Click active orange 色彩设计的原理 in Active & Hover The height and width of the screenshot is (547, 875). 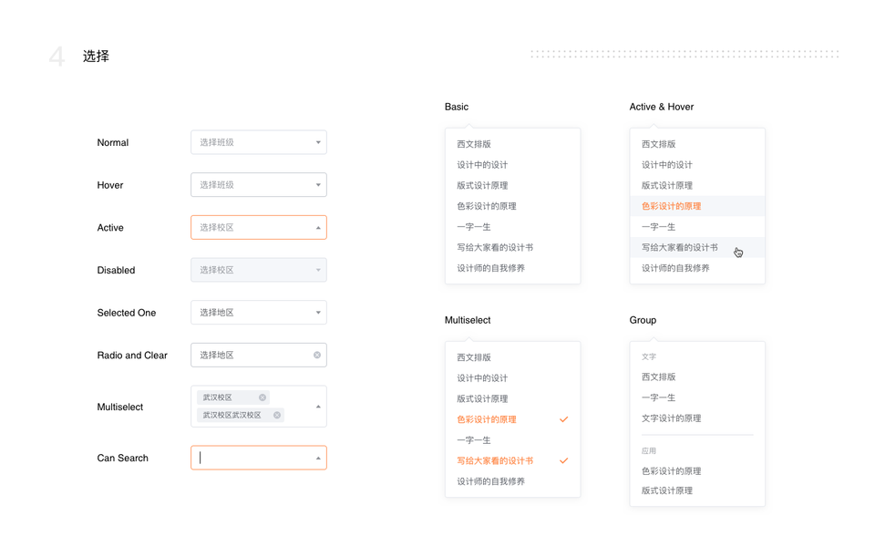(697, 206)
